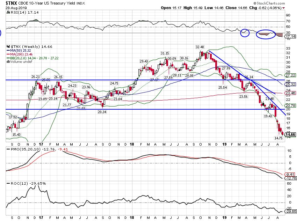Click the 23.46 moving average tag on right axis
Viewport: 297px width, 221px height.
pyautogui.click(x=290, y=93)
